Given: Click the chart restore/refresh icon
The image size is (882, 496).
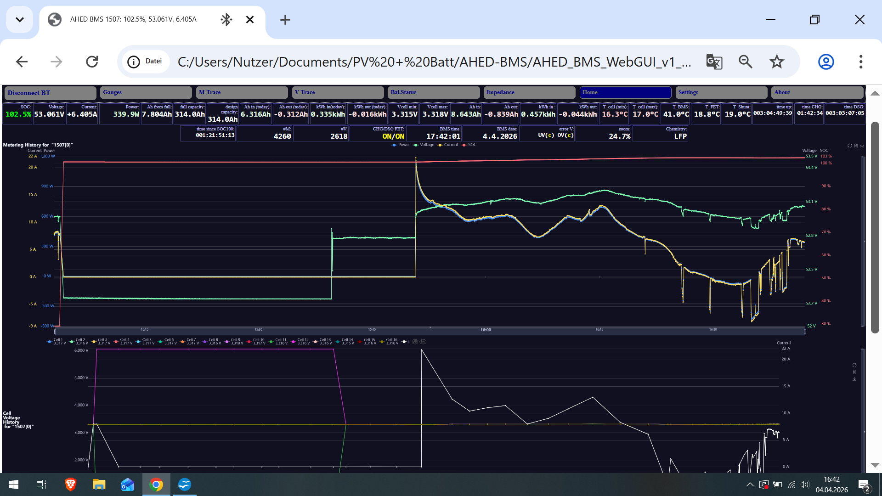Looking at the screenshot, I should (x=849, y=146).
